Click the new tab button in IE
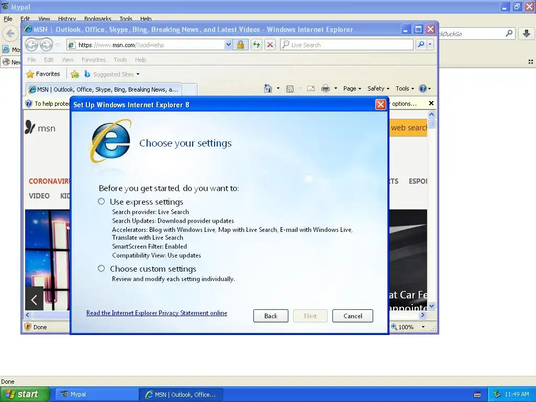Viewport: 536px width, 402px height. [x=189, y=90]
